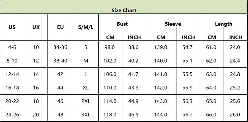
Task: Select the UK column header
Action: [36, 27]
